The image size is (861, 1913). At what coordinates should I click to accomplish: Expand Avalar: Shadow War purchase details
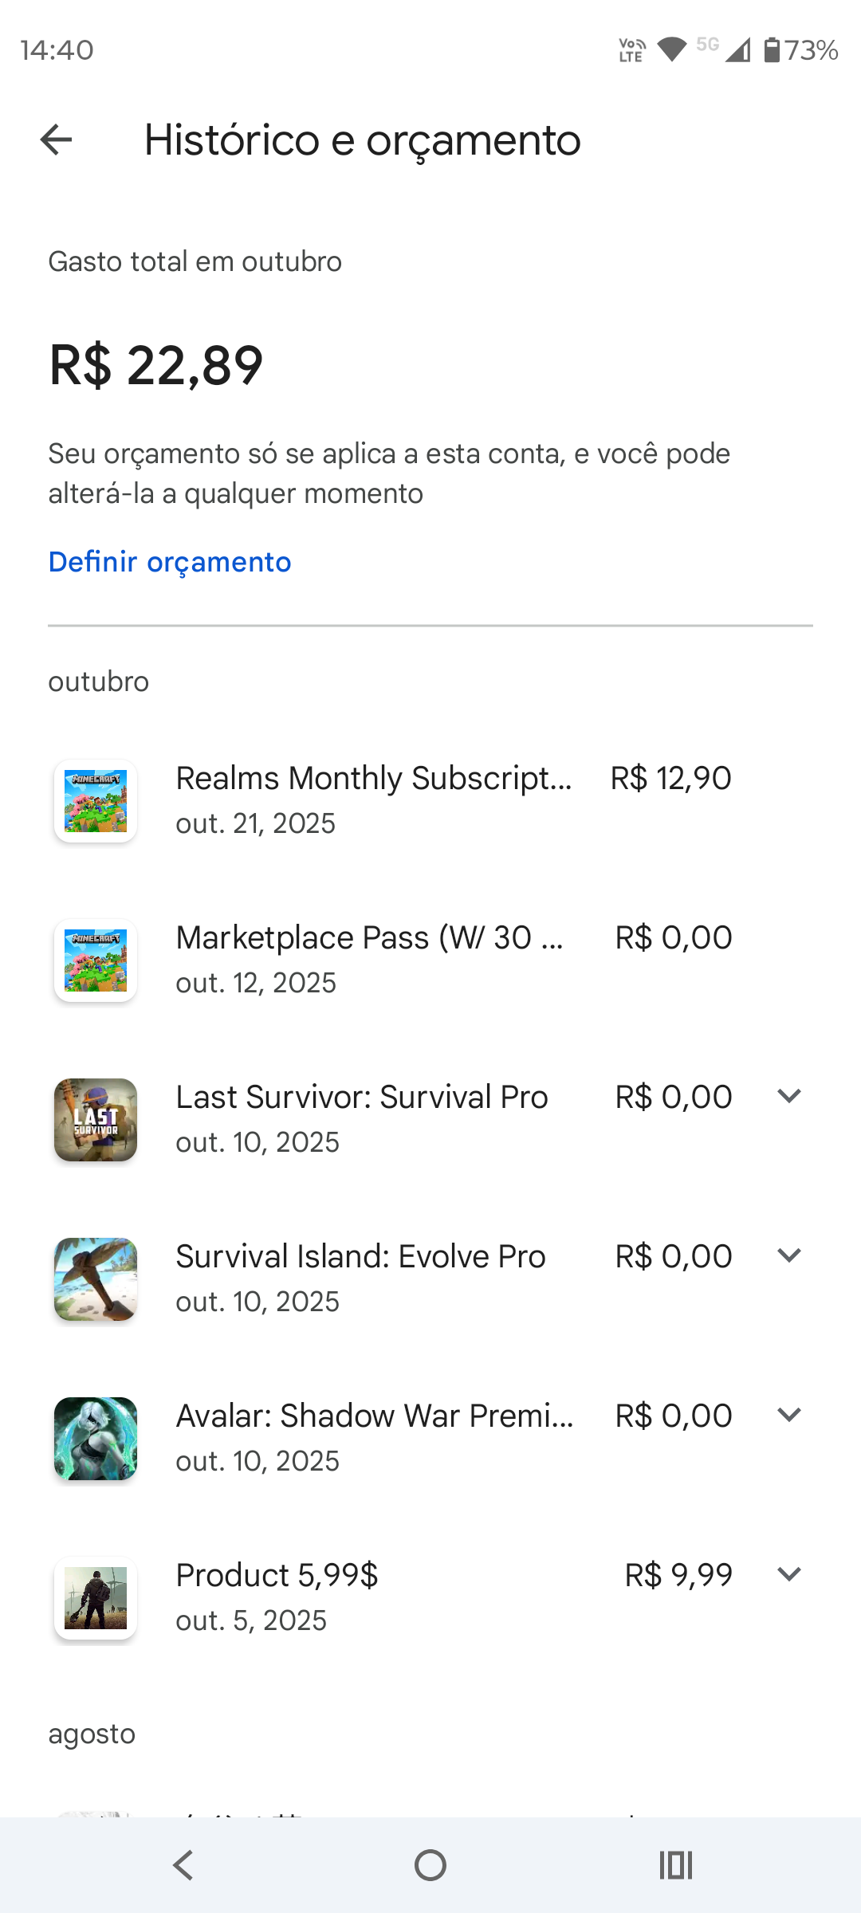(788, 1416)
